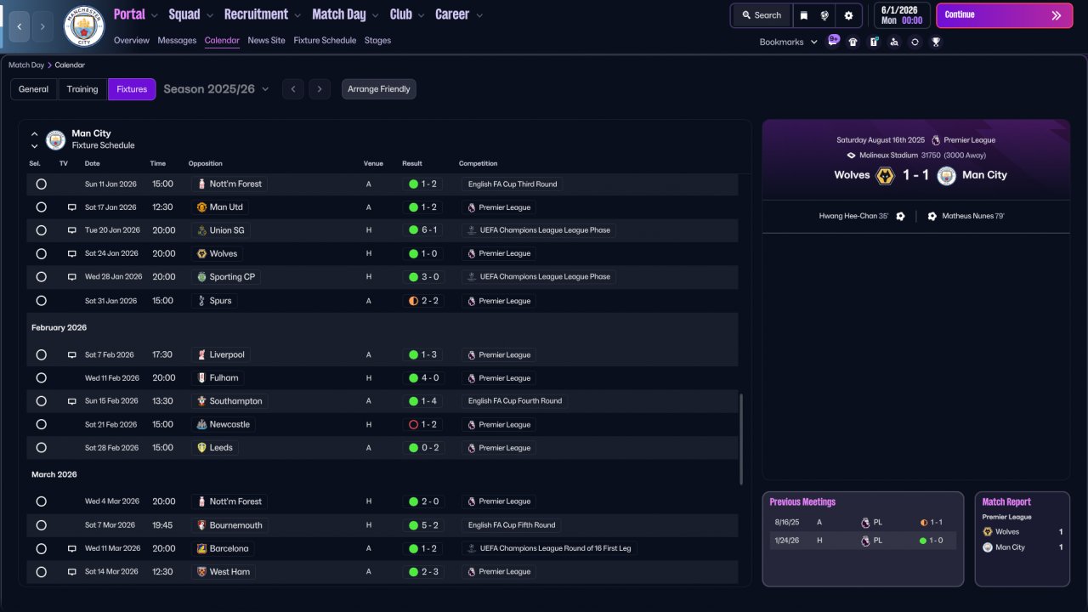Open the settings gear icon
The height and width of the screenshot is (612, 1088).
coord(848,15)
